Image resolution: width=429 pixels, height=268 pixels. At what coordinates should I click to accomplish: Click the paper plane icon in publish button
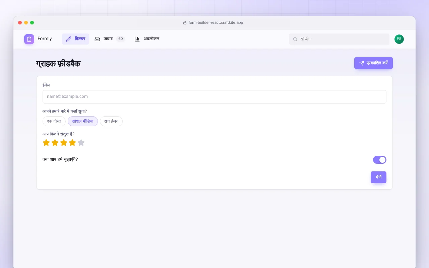362,63
